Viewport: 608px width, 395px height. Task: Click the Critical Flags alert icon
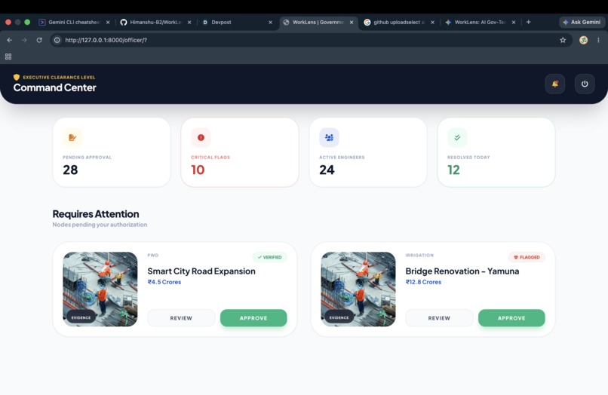tap(201, 137)
